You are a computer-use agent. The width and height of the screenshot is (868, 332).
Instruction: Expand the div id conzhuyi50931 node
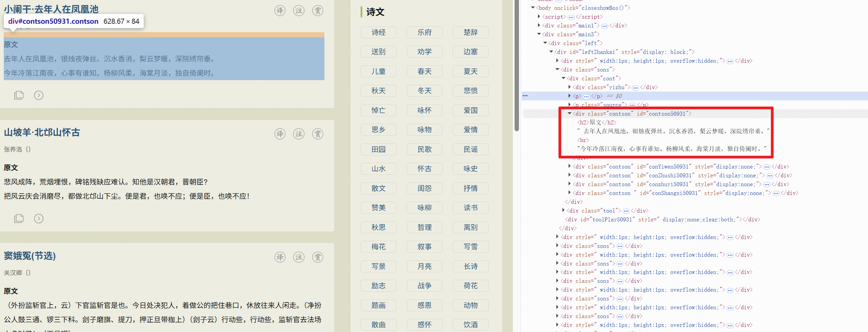click(x=570, y=184)
